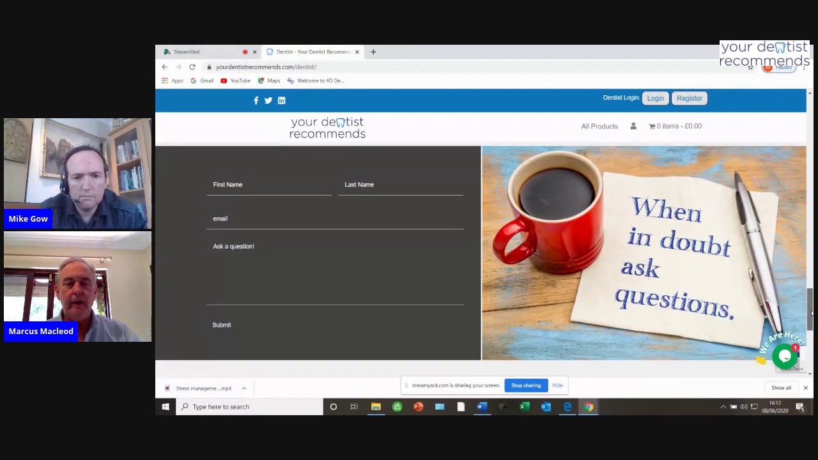Open Chrome from the taskbar

(x=589, y=406)
